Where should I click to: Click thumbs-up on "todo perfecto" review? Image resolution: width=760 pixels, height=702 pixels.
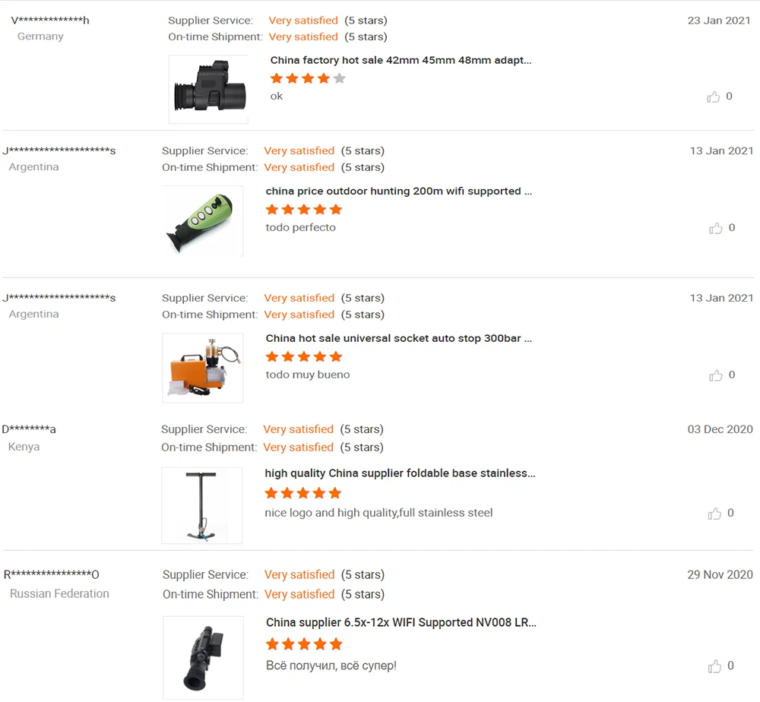coord(715,228)
